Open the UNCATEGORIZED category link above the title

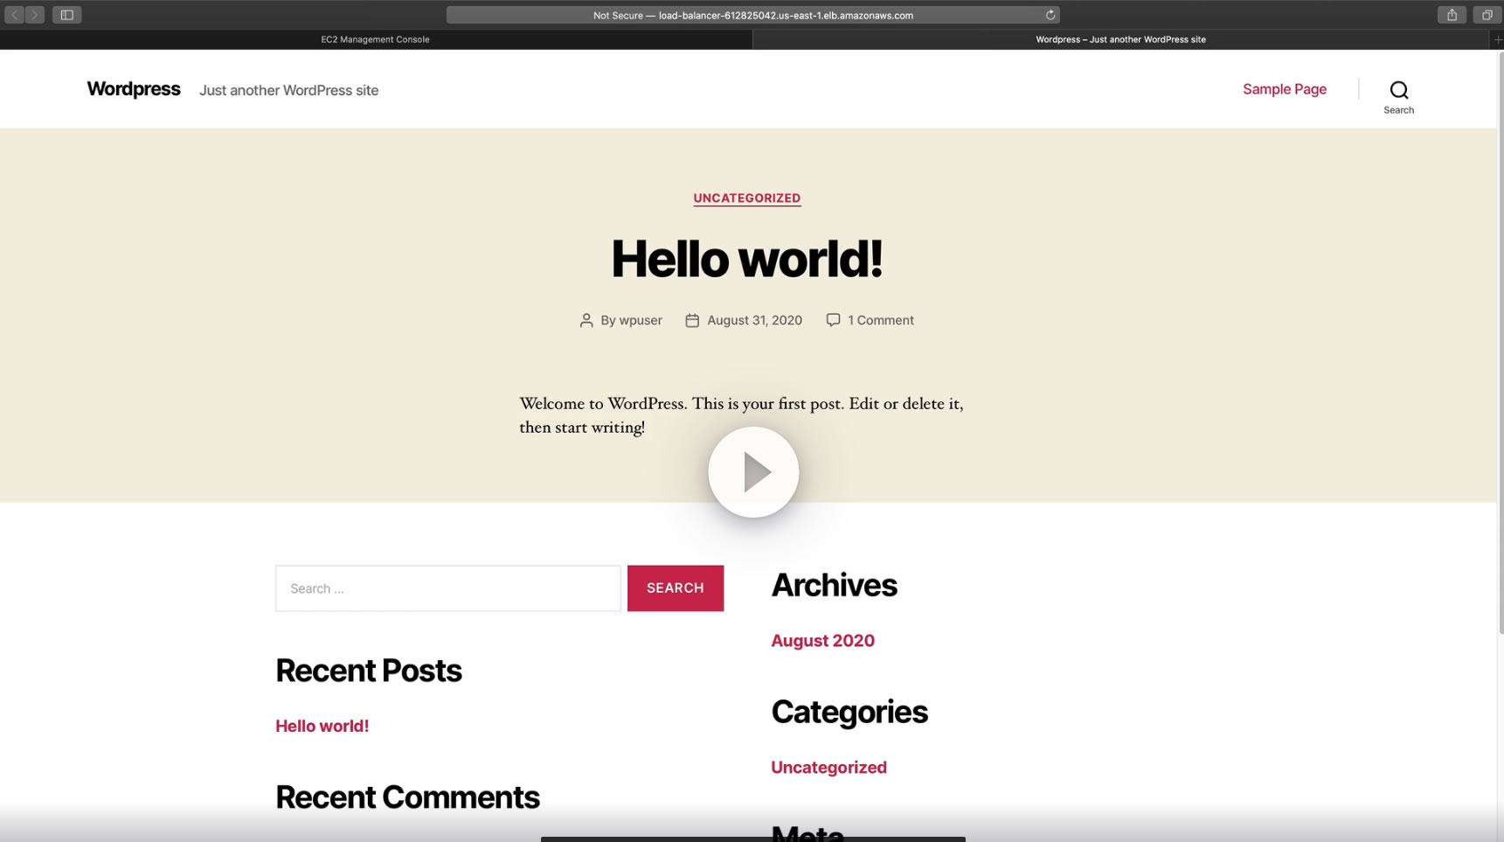click(x=747, y=198)
